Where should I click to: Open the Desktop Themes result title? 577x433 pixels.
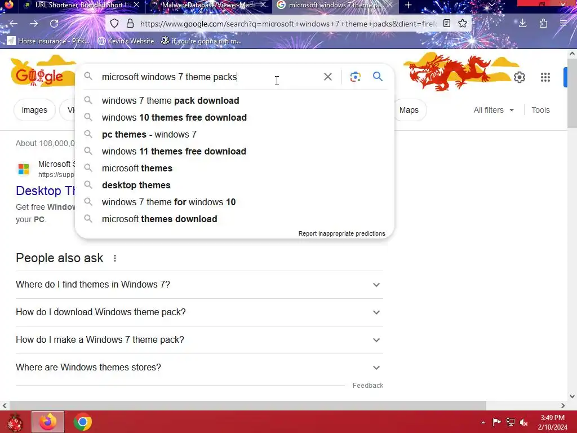pyautogui.click(x=45, y=191)
